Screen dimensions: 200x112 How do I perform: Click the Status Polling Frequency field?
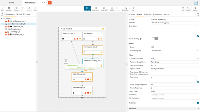(174, 84)
